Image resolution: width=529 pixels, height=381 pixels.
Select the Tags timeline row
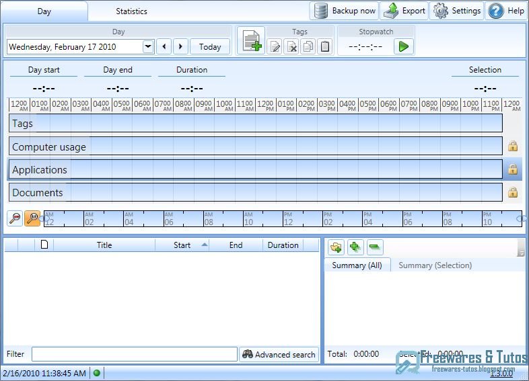[x=256, y=123]
